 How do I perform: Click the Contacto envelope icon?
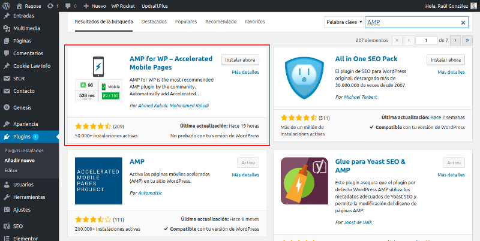click(7, 91)
